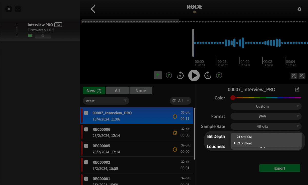Click the 00:02 timeline mark

click(x=245, y=62)
